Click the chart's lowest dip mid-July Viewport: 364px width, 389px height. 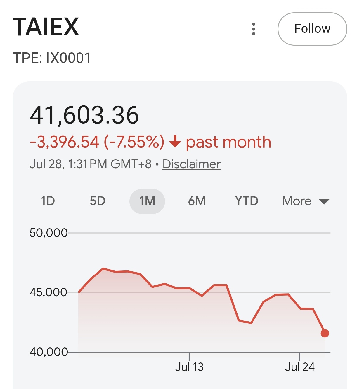pyautogui.click(x=251, y=323)
